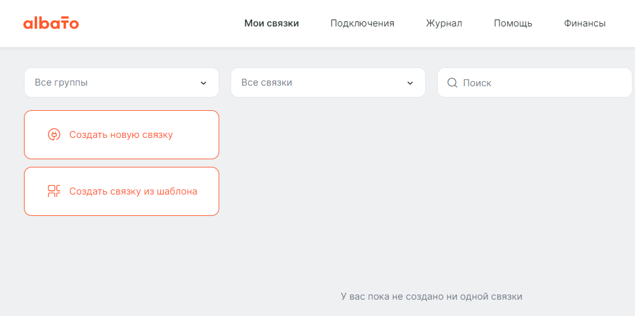Click the template grid icon
Image resolution: width=635 pixels, height=316 pixels.
[x=54, y=191]
